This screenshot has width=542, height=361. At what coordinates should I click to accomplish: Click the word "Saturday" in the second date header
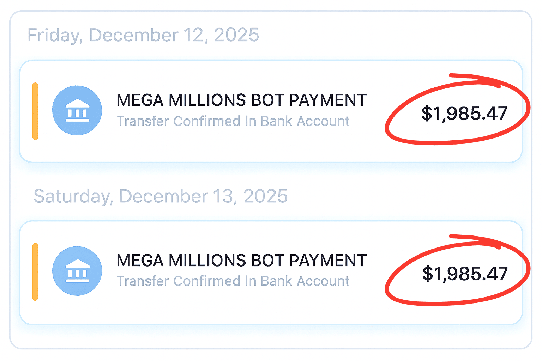[73, 196]
